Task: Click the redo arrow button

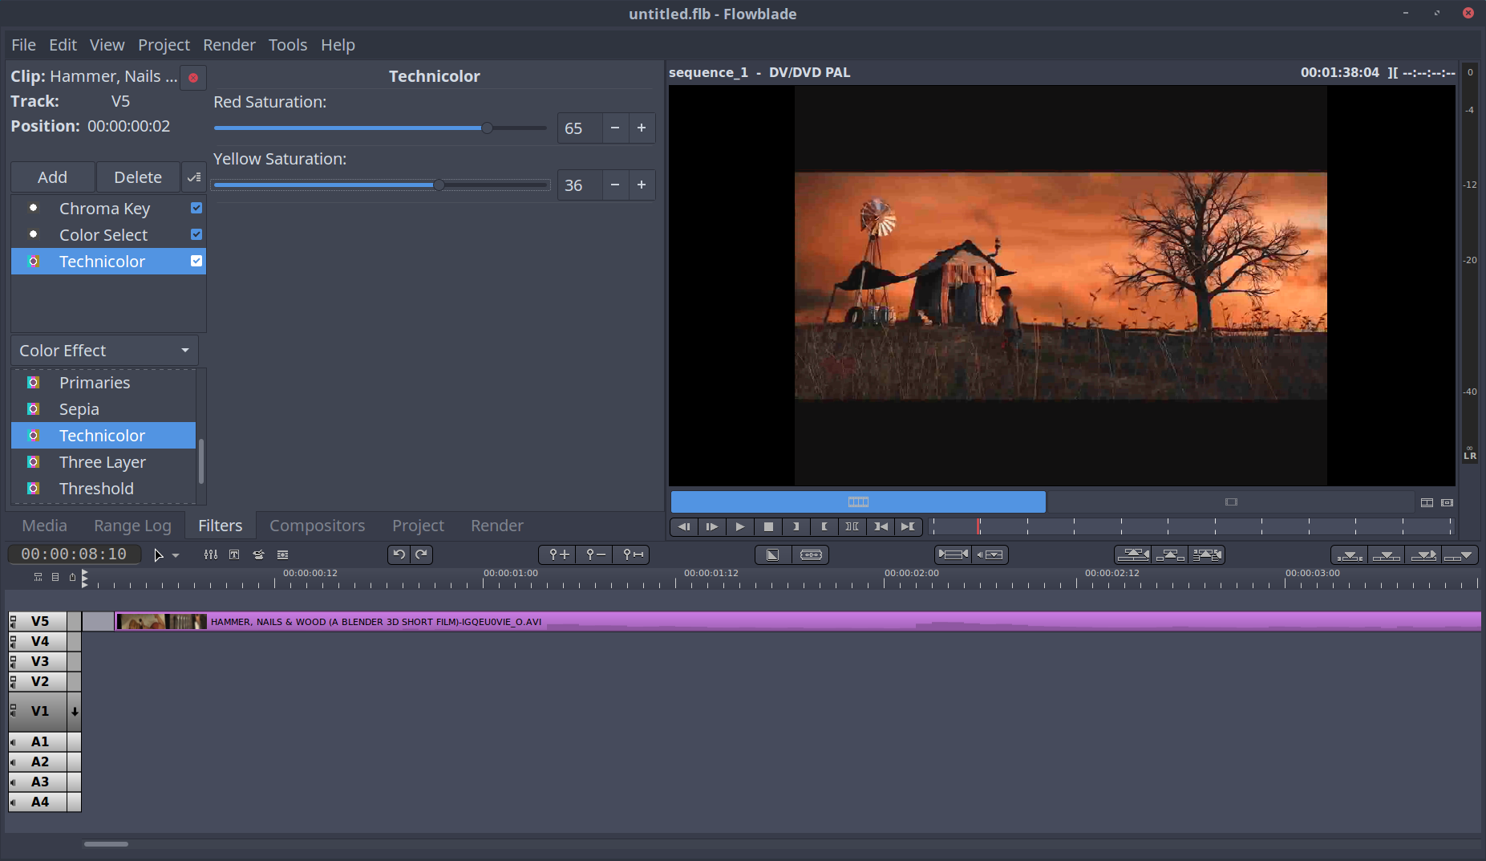Action: coord(421,554)
